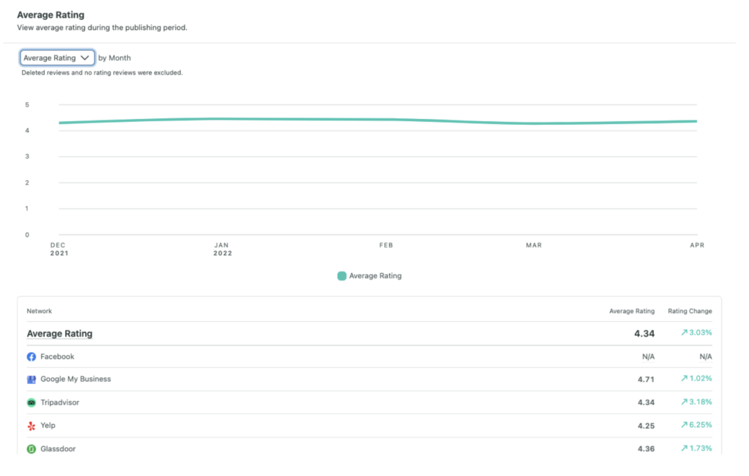Click the MAR month axis label

[534, 245]
